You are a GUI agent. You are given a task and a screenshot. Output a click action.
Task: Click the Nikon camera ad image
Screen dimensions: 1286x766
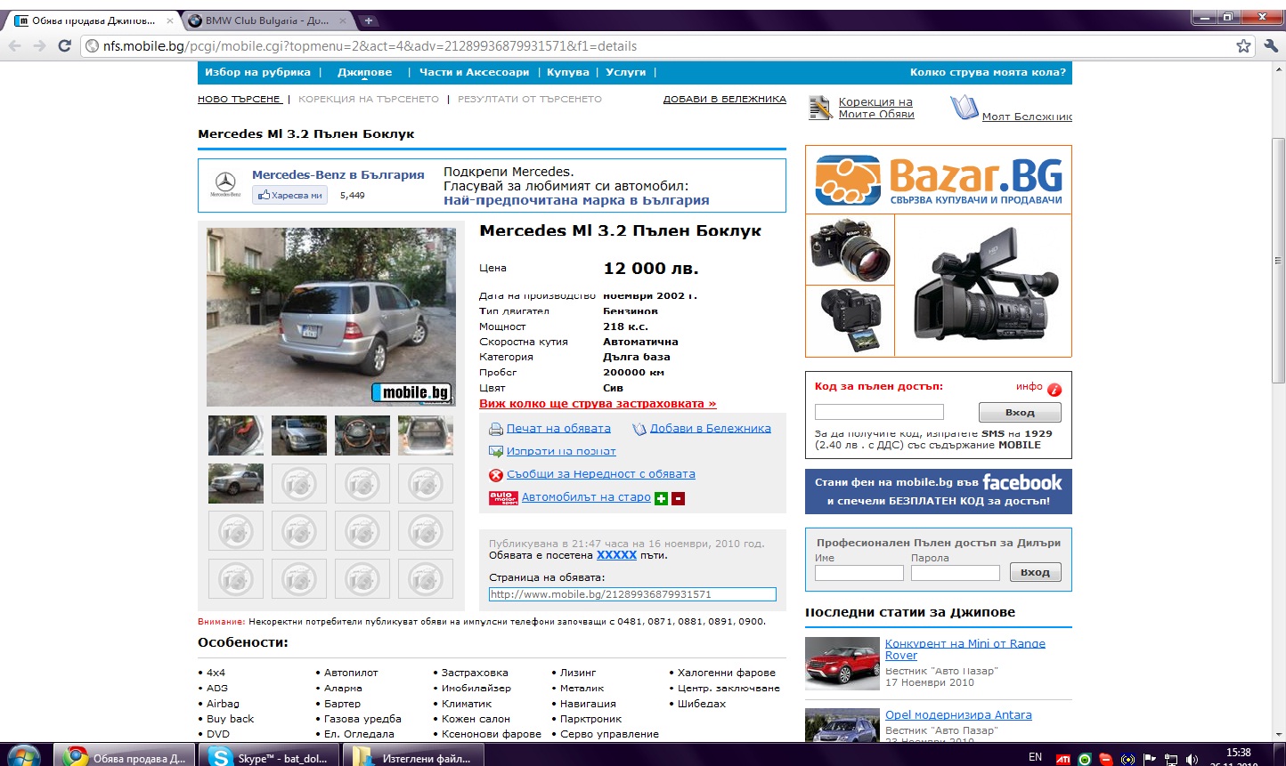[x=850, y=250]
